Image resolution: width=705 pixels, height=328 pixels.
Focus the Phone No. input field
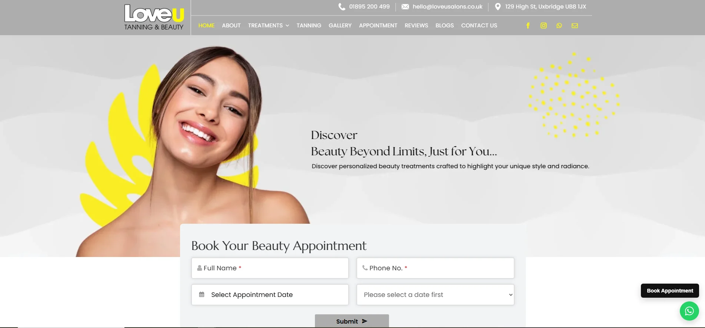coord(435,268)
